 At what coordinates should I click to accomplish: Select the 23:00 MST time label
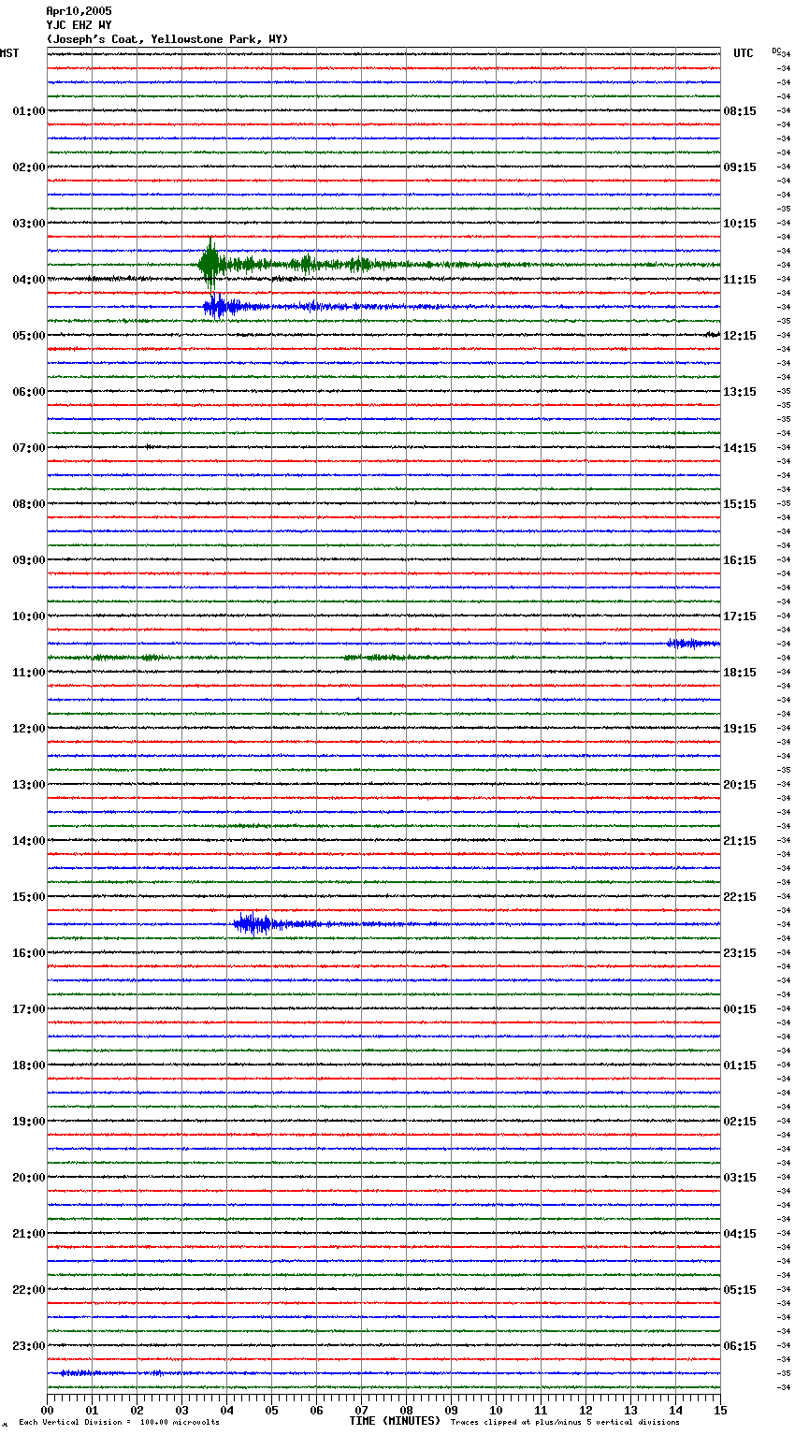coord(29,1346)
